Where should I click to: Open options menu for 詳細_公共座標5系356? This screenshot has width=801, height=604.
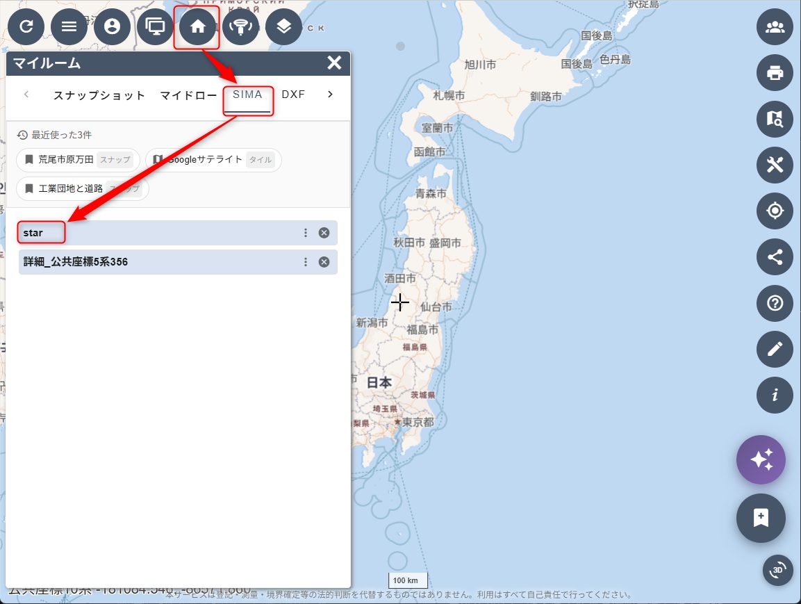pyautogui.click(x=306, y=262)
